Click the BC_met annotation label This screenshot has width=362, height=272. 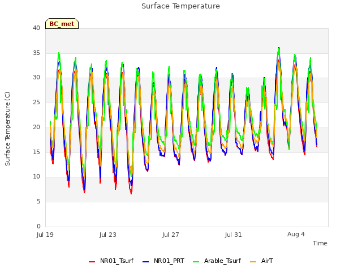(x=62, y=24)
